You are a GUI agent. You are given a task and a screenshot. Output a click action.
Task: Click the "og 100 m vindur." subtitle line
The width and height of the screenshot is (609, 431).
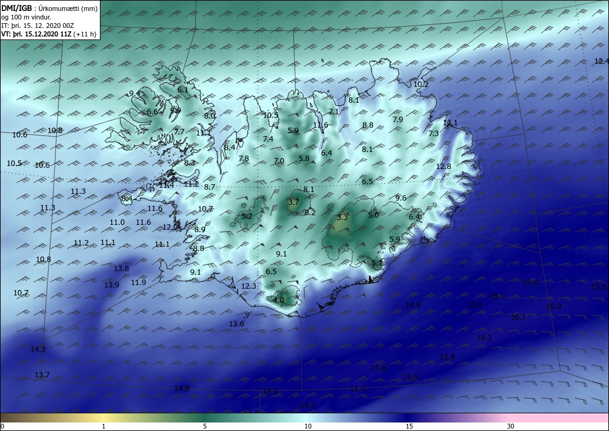click(26, 16)
